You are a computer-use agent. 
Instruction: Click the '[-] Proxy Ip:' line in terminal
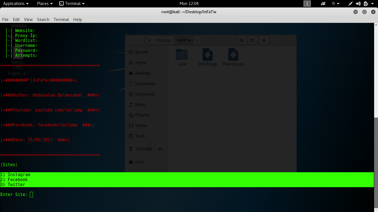22,36
